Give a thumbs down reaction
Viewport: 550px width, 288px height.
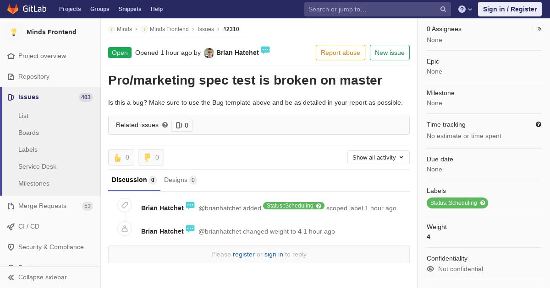151,157
